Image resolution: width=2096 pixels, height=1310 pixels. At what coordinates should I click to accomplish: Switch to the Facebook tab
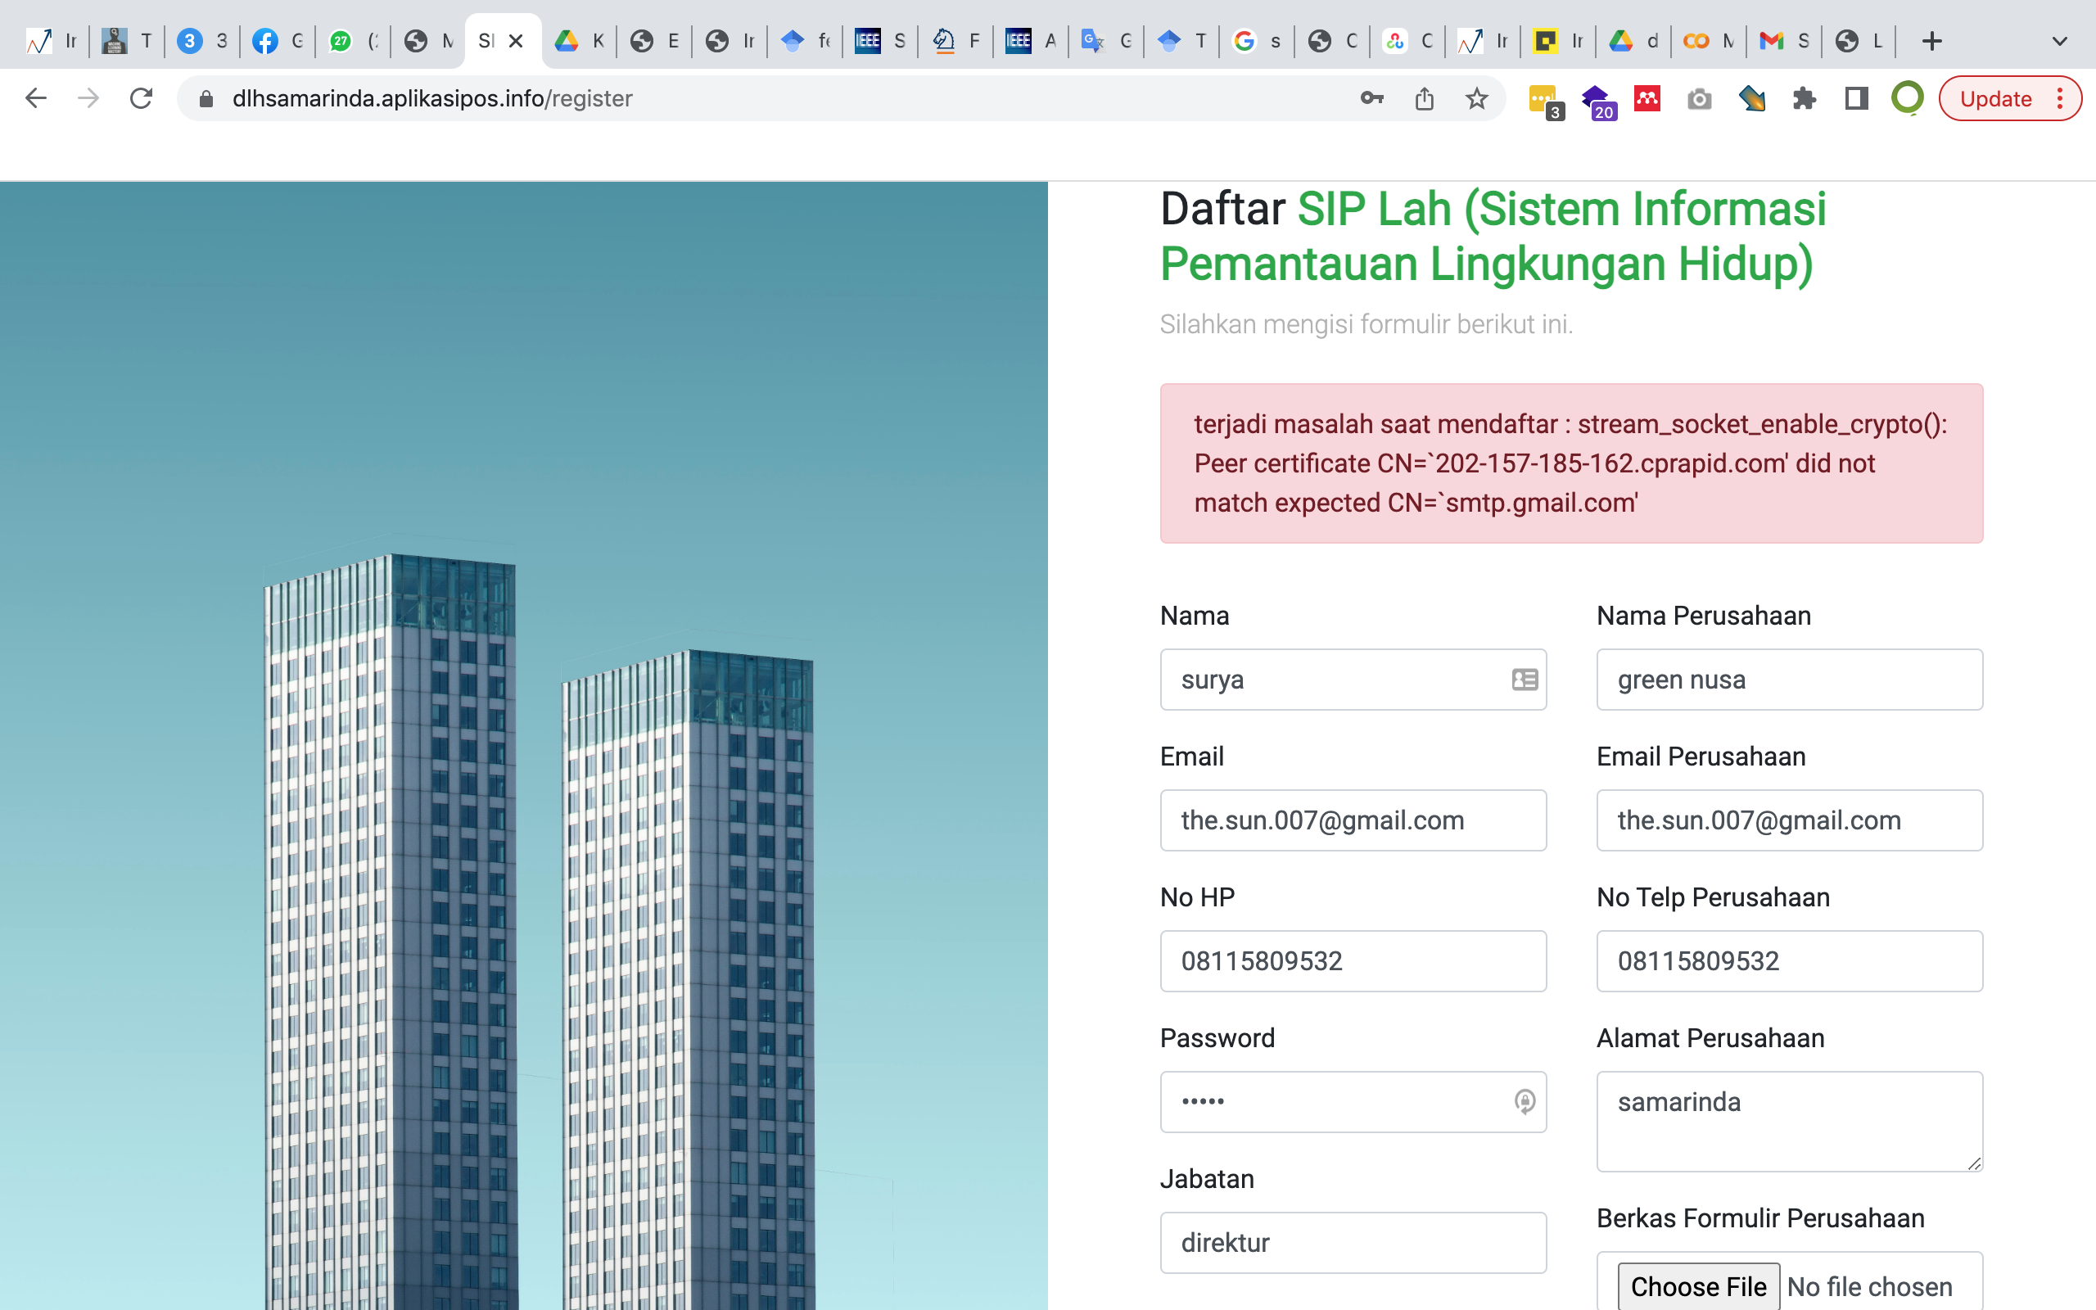[x=276, y=41]
